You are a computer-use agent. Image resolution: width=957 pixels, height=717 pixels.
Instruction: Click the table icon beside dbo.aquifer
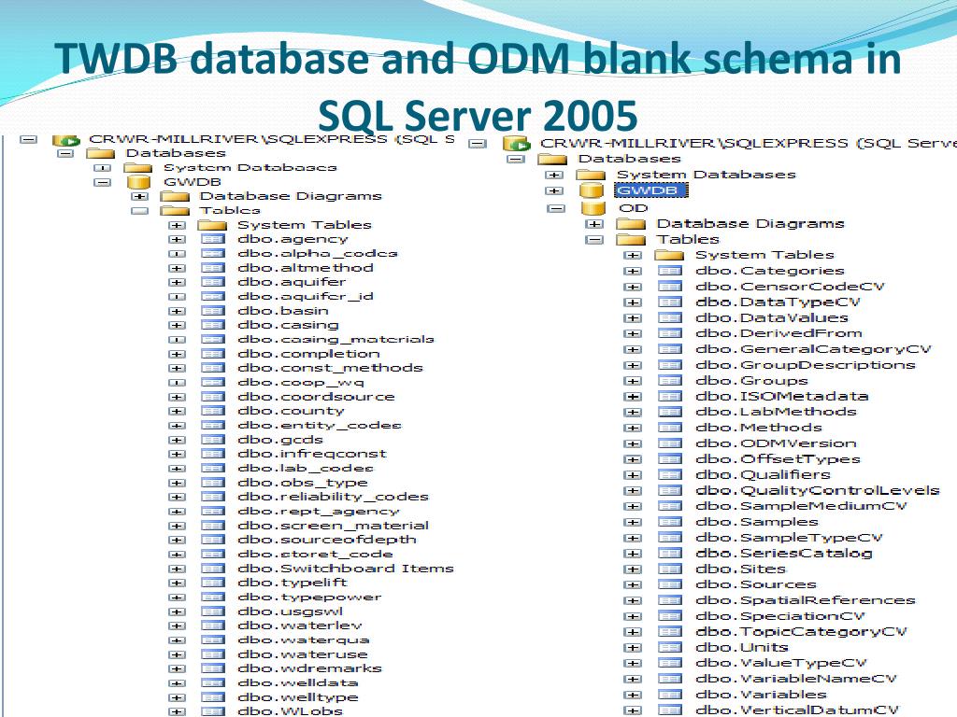click(213, 282)
